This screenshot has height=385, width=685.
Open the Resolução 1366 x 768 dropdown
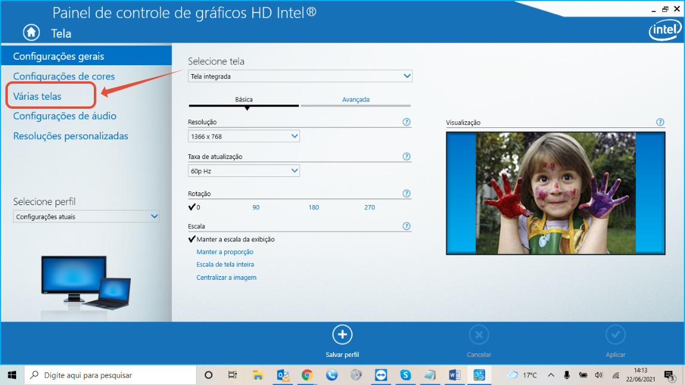[244, 136]
